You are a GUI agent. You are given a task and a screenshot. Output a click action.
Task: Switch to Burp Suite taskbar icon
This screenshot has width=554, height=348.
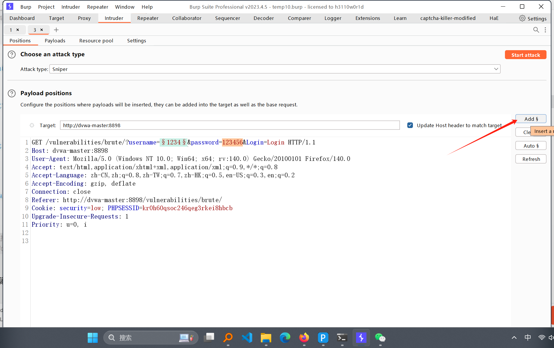361,338
